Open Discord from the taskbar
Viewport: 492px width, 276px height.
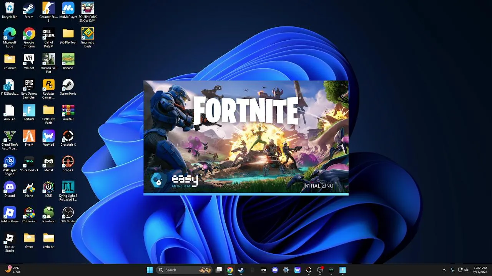coord(275,270)
